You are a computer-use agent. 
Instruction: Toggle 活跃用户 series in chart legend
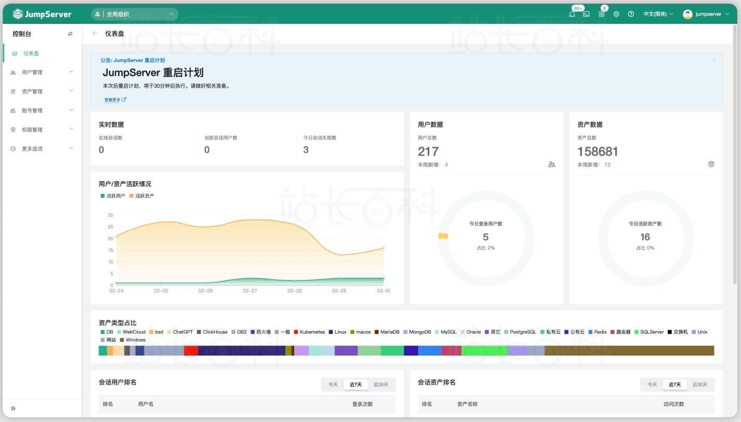coord(113,196)
